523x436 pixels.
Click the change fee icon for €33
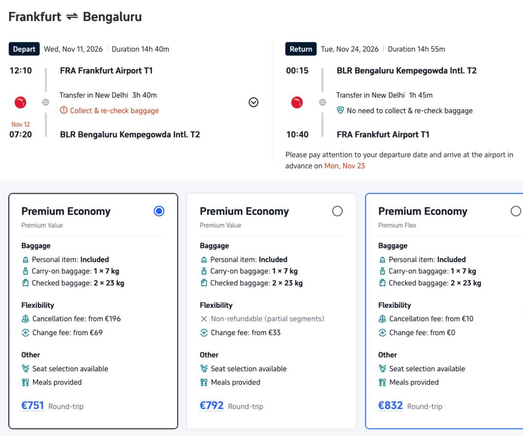(x=204, y=333)
